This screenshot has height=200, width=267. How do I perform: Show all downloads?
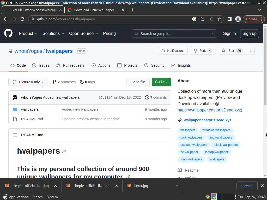(247, 186)
